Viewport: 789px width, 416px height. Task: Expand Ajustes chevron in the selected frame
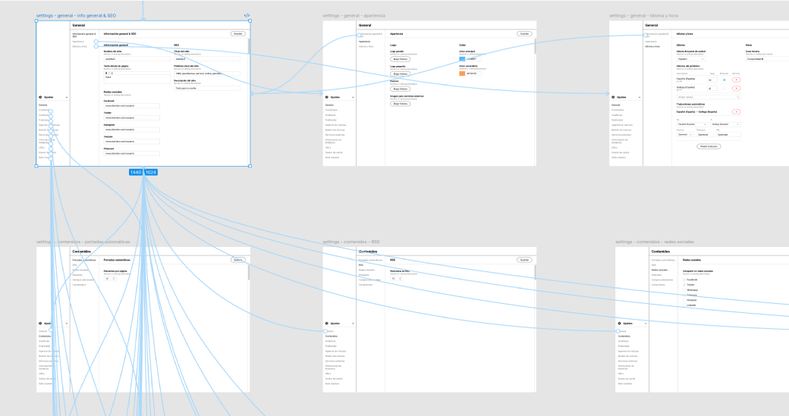click(67, 98)
